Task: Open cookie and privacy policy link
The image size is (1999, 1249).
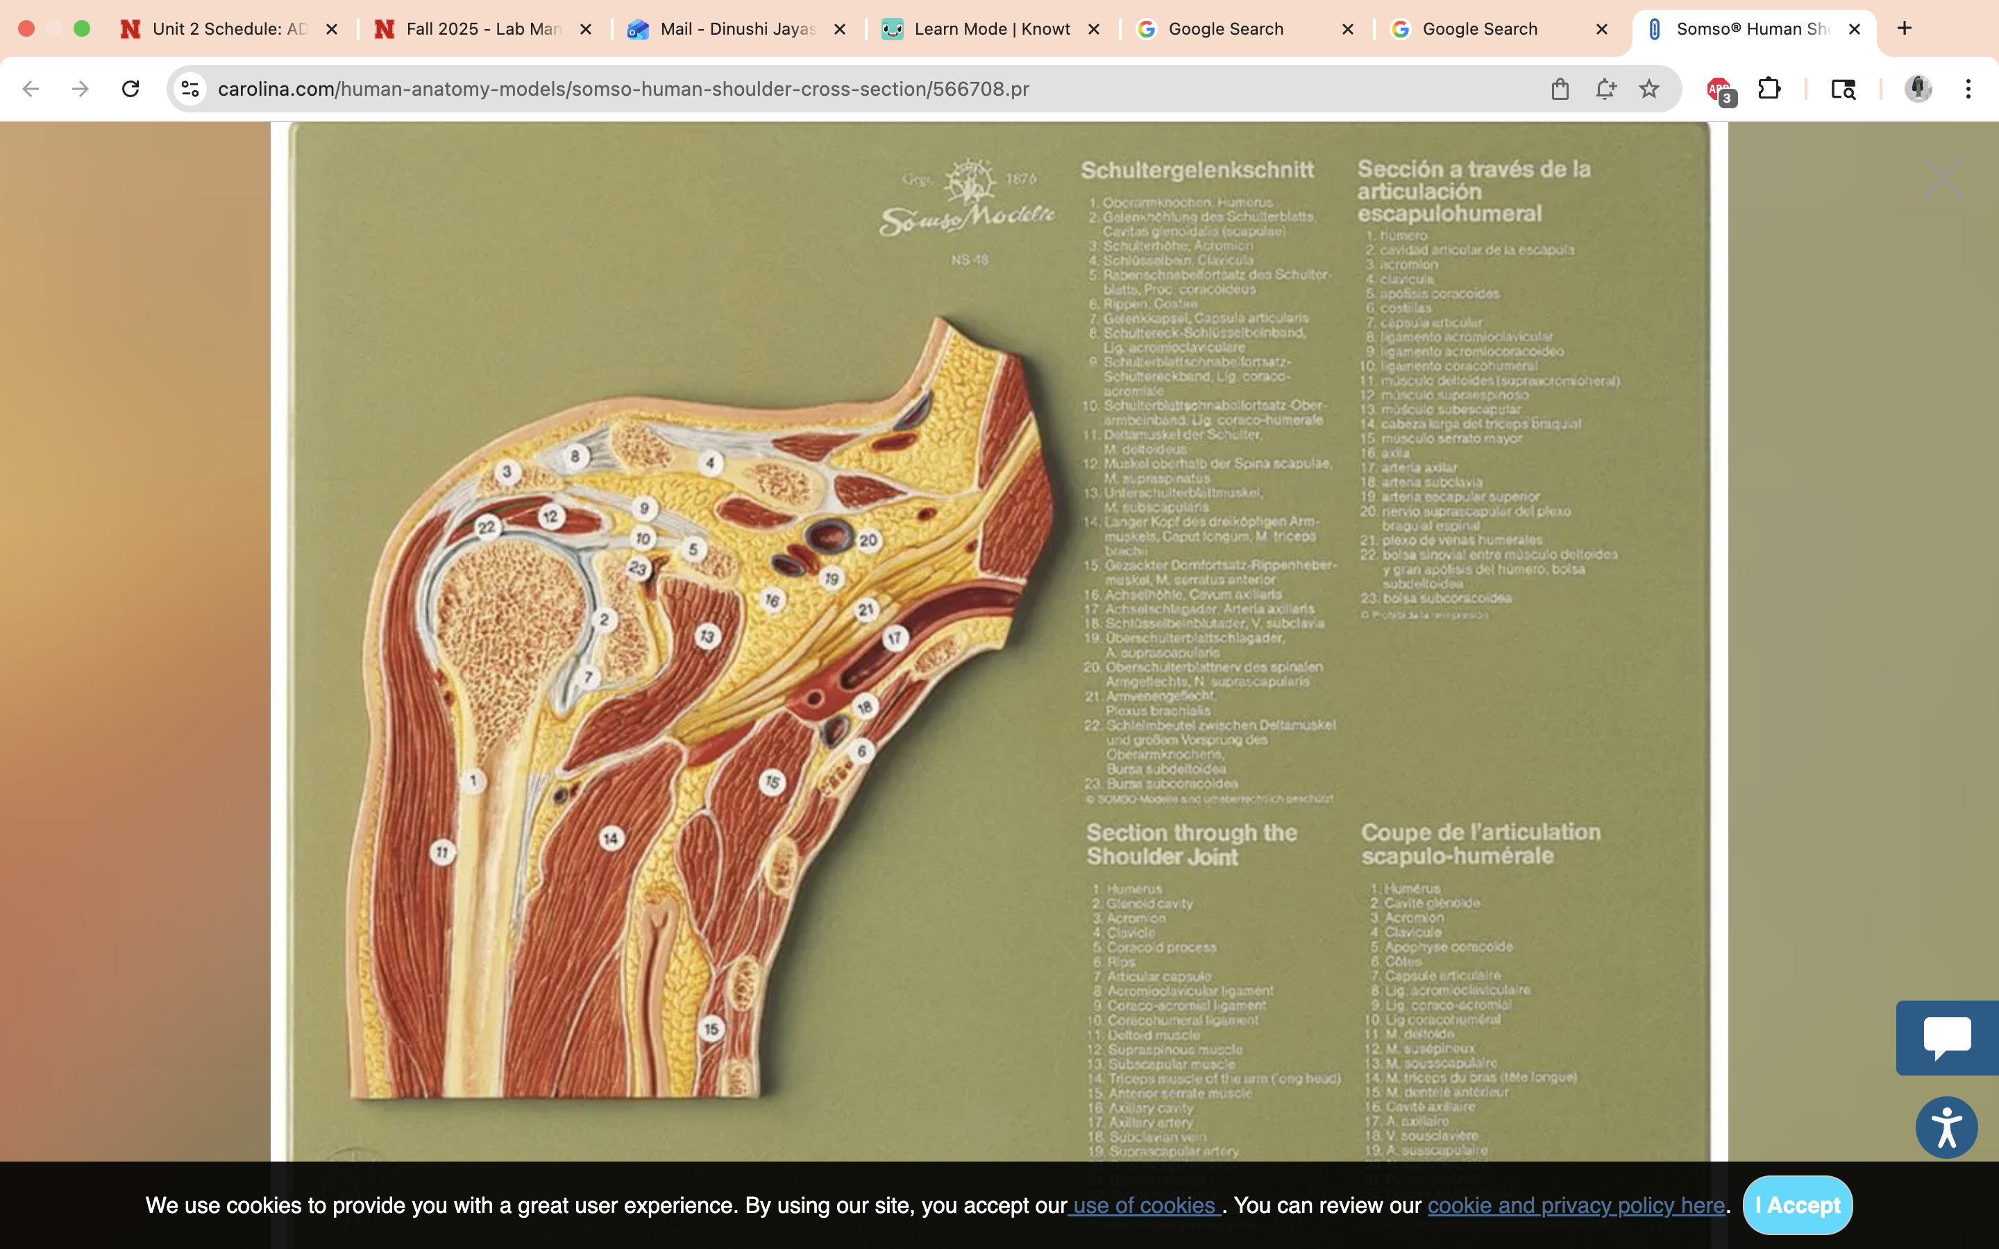Action: click(x=1575, y=1205)
